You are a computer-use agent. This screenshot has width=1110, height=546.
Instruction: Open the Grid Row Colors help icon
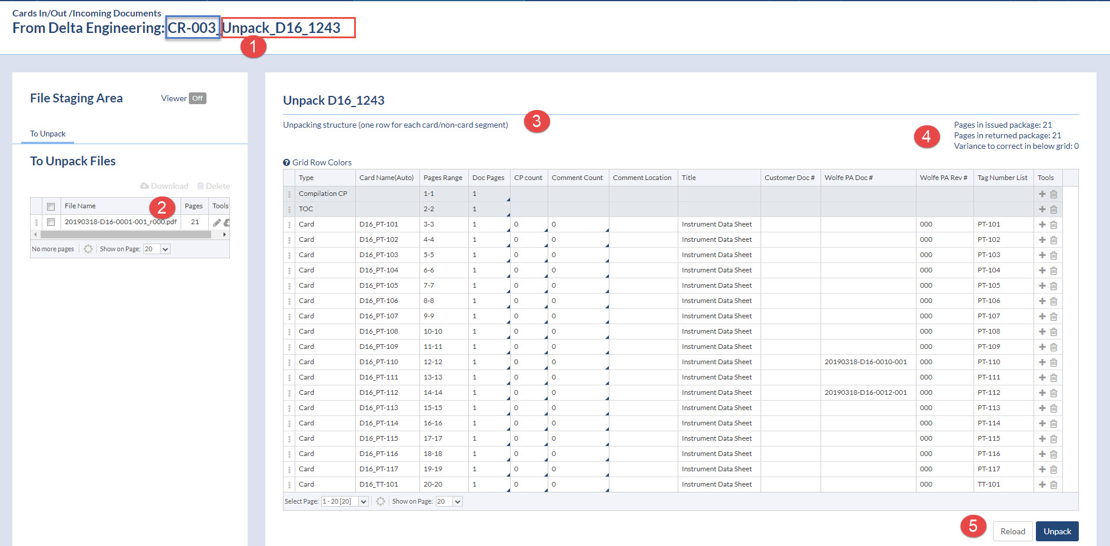click(x=286, y=162)
